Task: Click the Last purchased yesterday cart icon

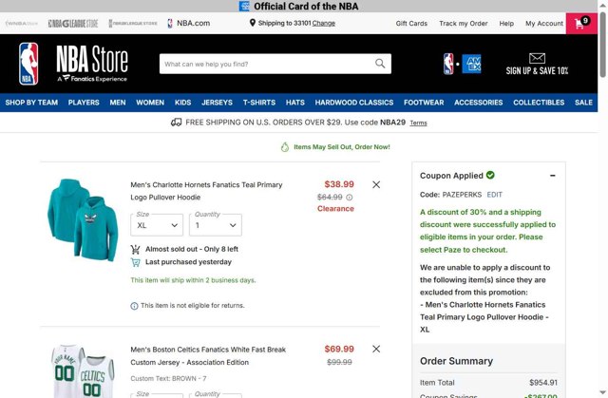Action: [x=135, y=262]
